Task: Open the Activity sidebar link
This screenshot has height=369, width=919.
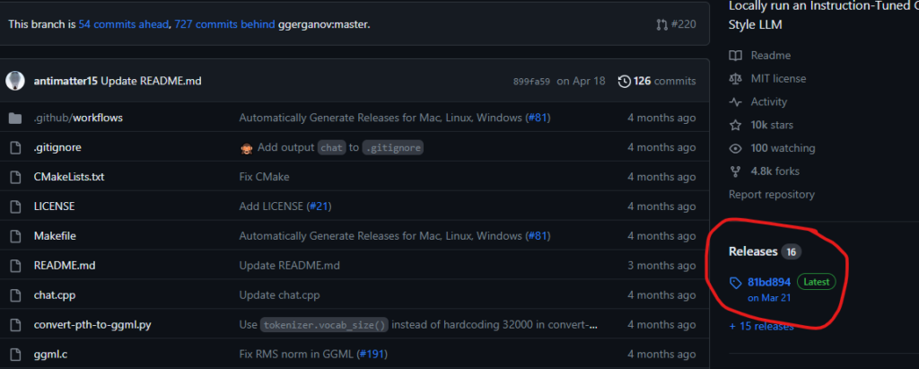Action: [x=768, y=102]
